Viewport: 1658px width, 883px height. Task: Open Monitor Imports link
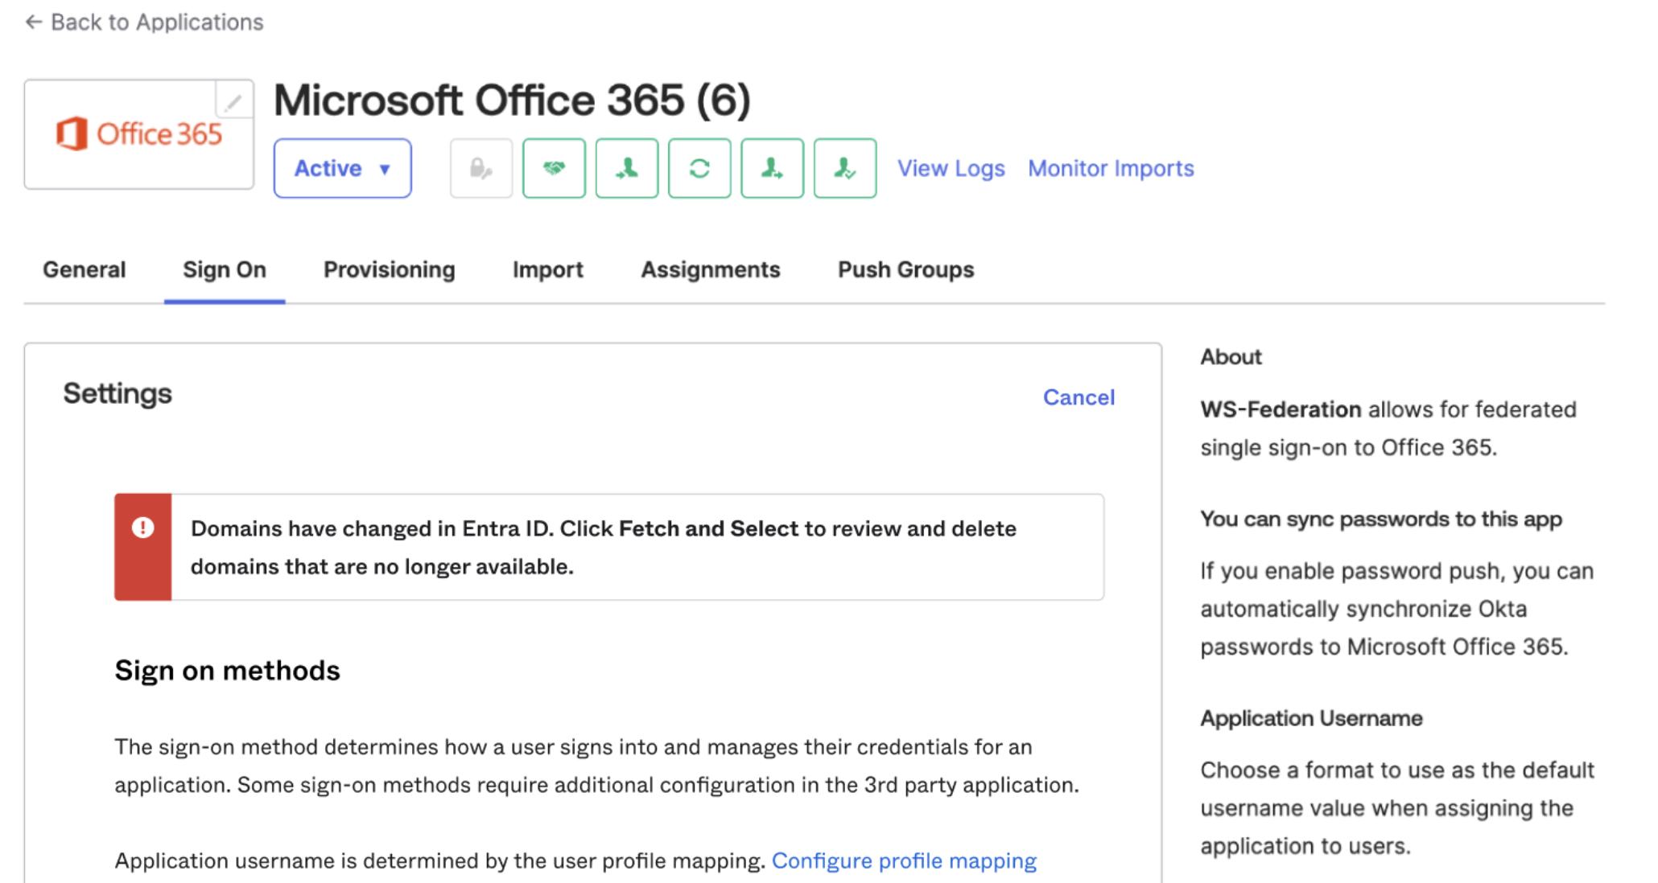(1111, 168)
